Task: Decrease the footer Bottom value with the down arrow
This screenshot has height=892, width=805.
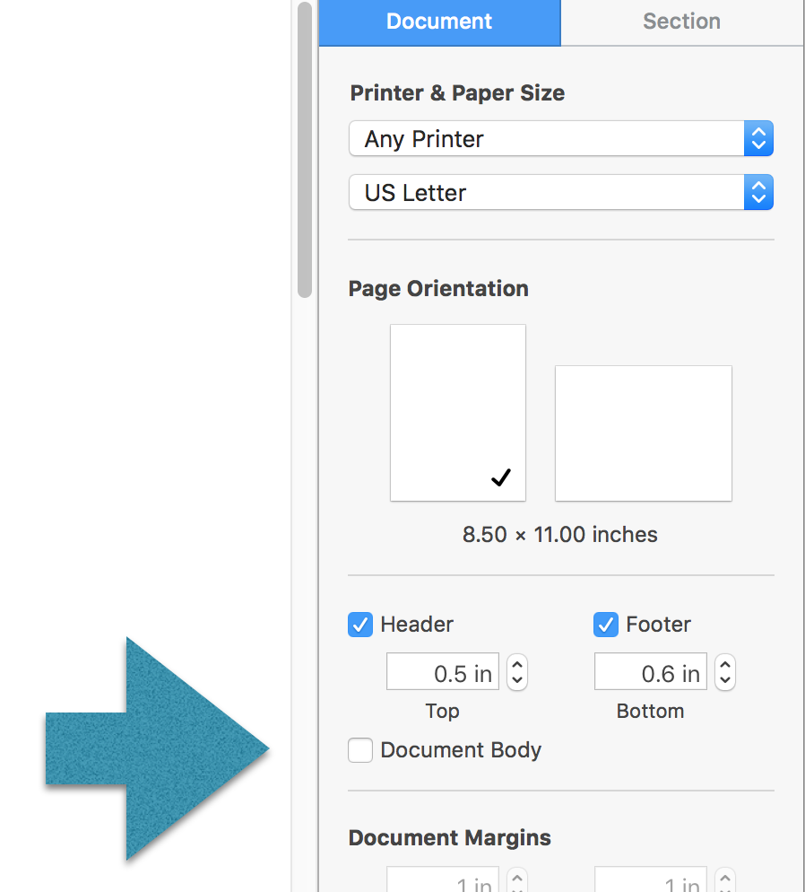Action: [x=725, y=678]
